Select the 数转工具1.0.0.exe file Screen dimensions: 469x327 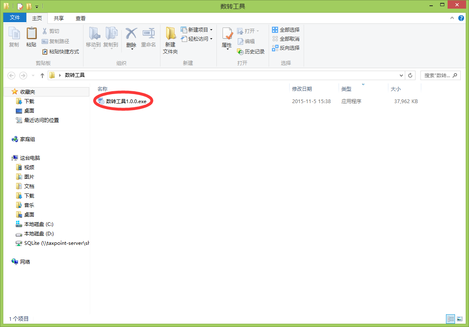point(126,101)
